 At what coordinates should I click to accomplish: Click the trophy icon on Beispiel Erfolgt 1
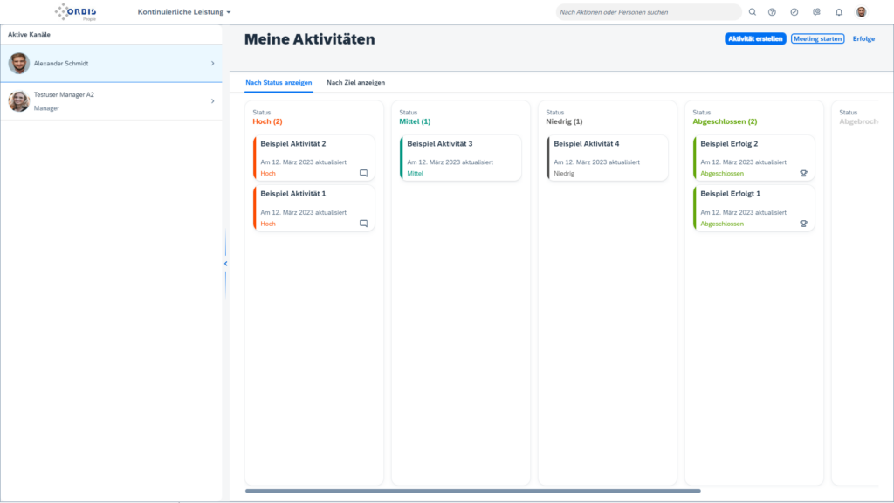[803, 223]
